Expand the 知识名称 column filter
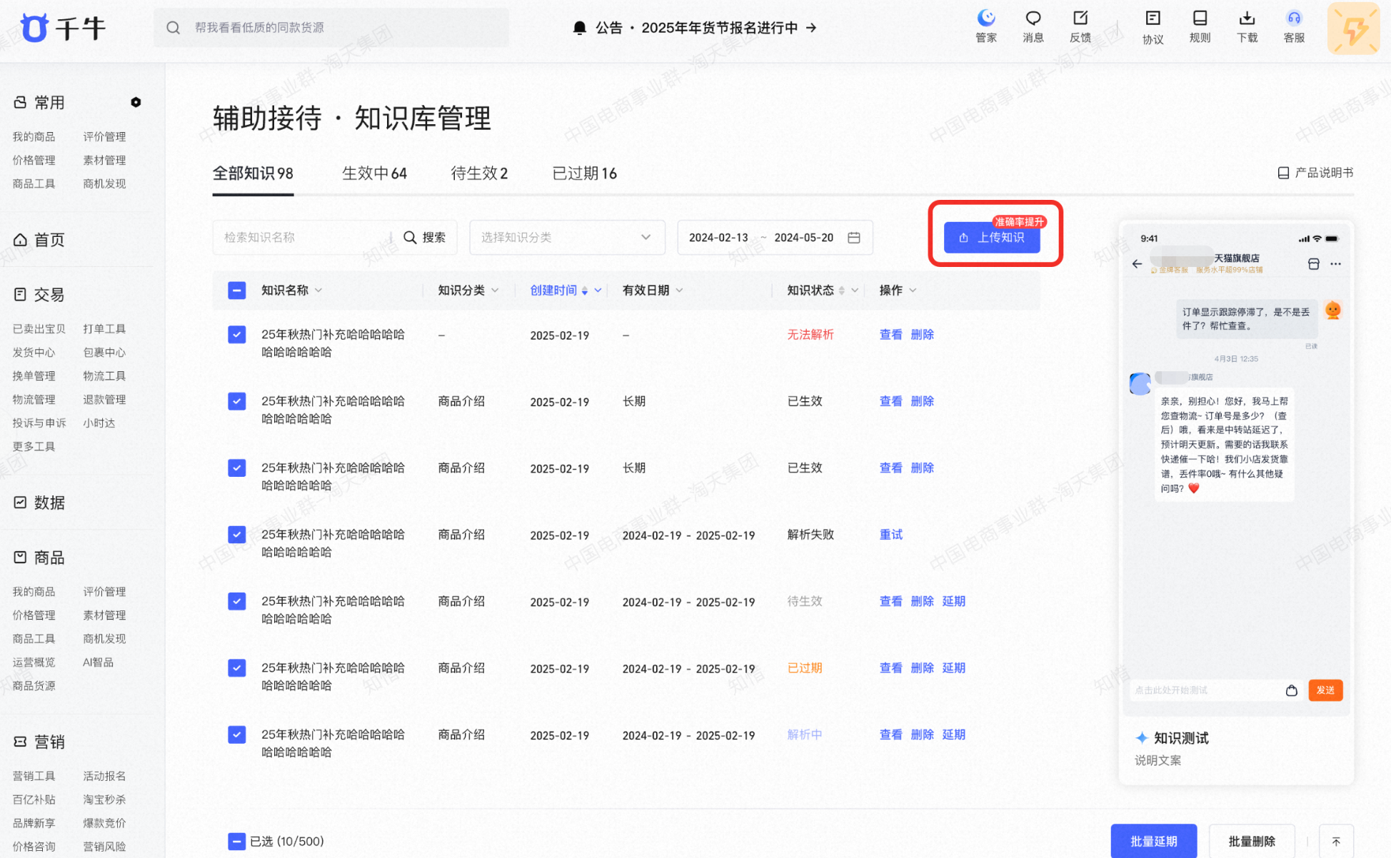This screenshot has height=858, width=1391. [x=318, y=291]
